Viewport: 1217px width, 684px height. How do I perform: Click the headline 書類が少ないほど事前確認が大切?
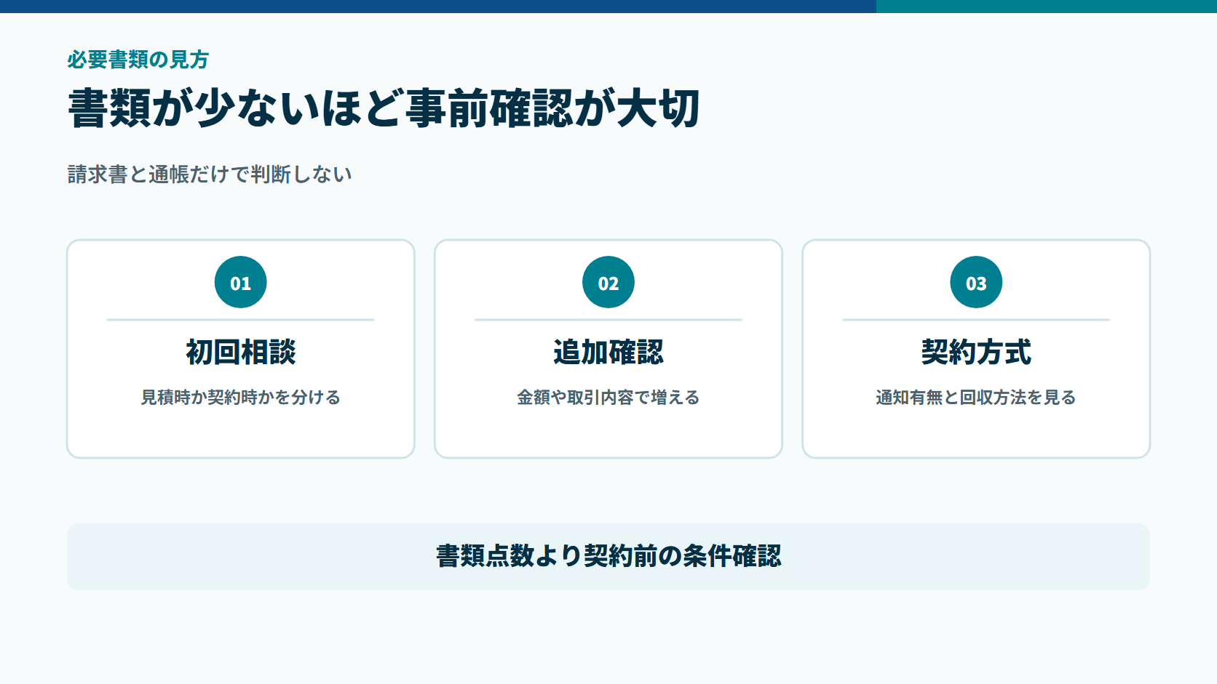coord(384,108)
